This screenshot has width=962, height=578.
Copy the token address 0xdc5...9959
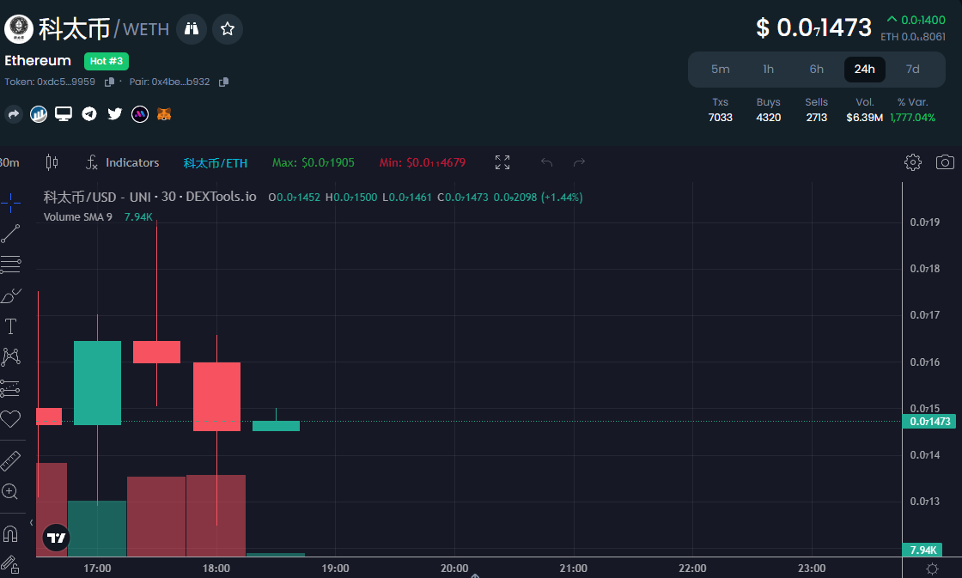point(109,82)
